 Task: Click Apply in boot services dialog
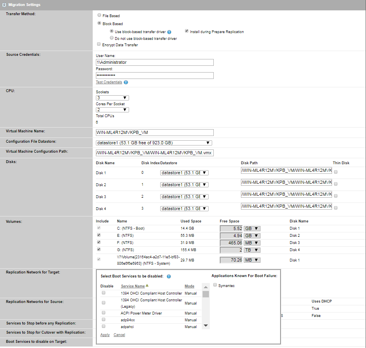[x=105, y=335]
